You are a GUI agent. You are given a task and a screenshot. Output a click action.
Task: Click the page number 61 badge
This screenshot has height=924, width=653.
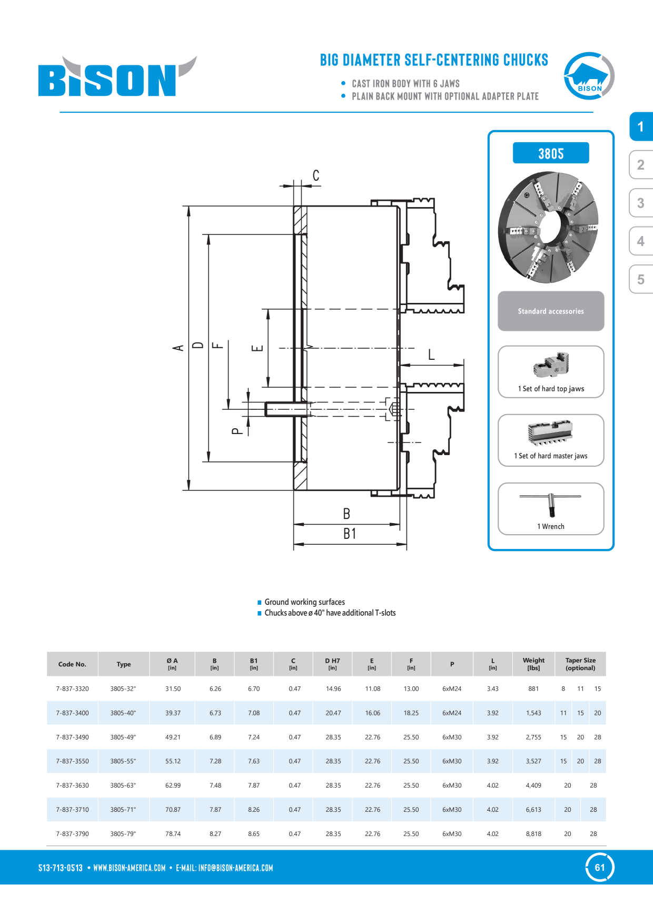tap(600, 867)
